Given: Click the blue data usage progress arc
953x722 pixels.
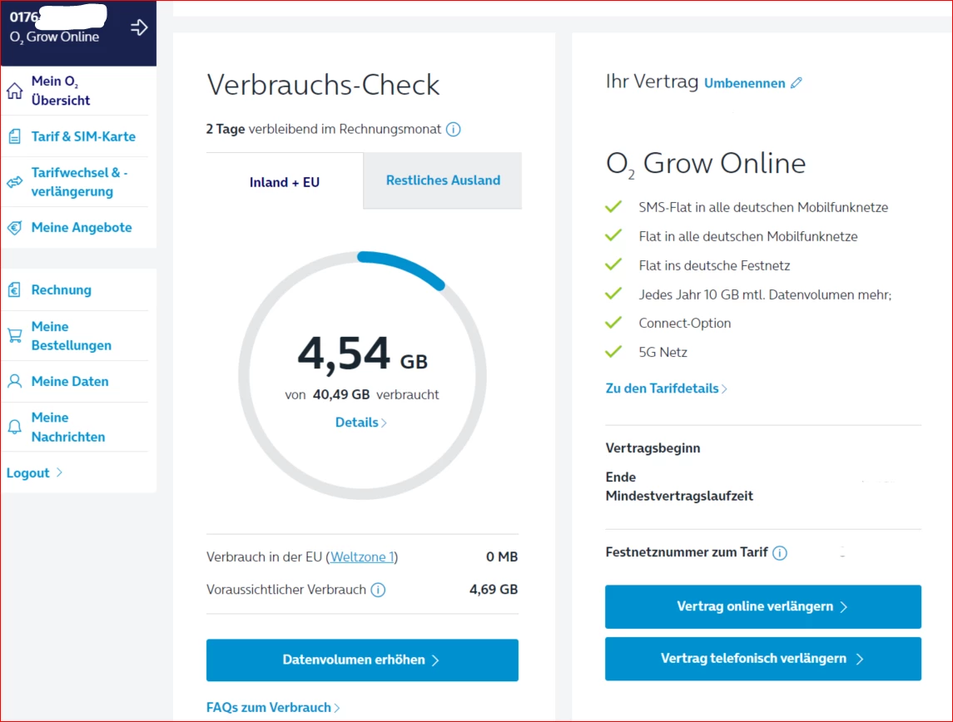Looking at the screenshot, I should coord(404,266).
